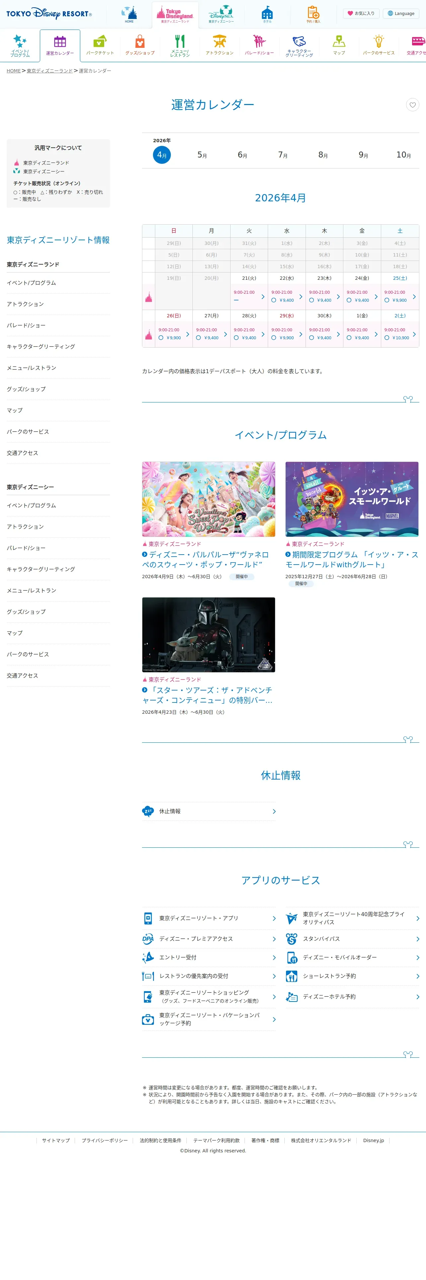Select the Tokyo Disneyland tab in header
Viewport: 426px width, 1280px height.
(175, 15)
